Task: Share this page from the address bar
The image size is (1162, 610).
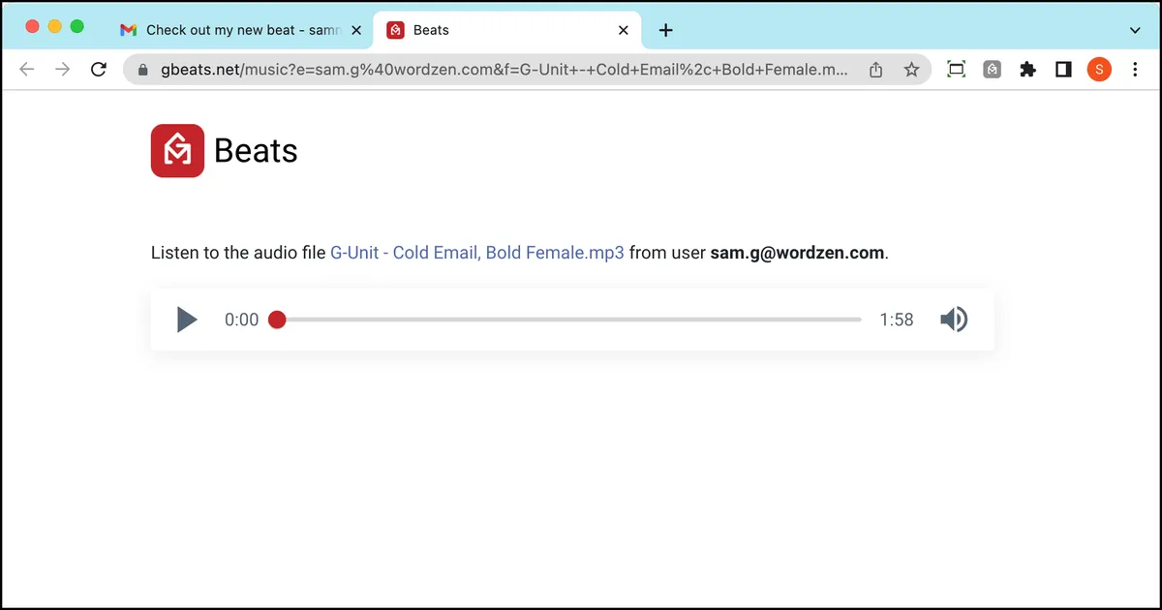Action: coord(875,70)
